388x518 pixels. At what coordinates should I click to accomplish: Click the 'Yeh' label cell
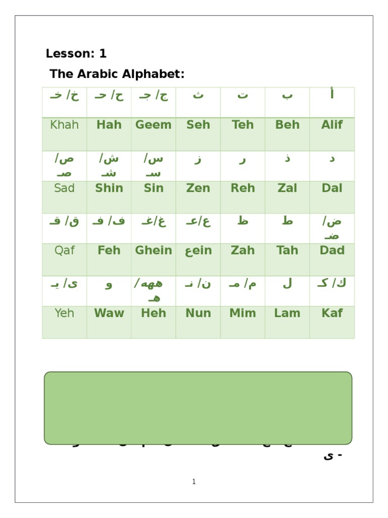65,313
